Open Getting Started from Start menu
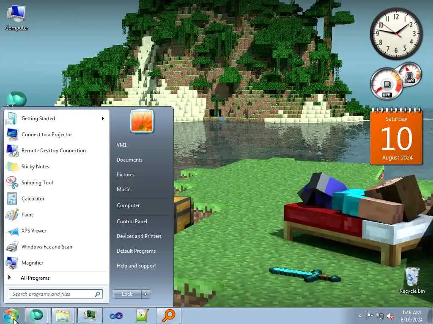Viewport: 433px width, 324px height. click(x=57, y=119)
